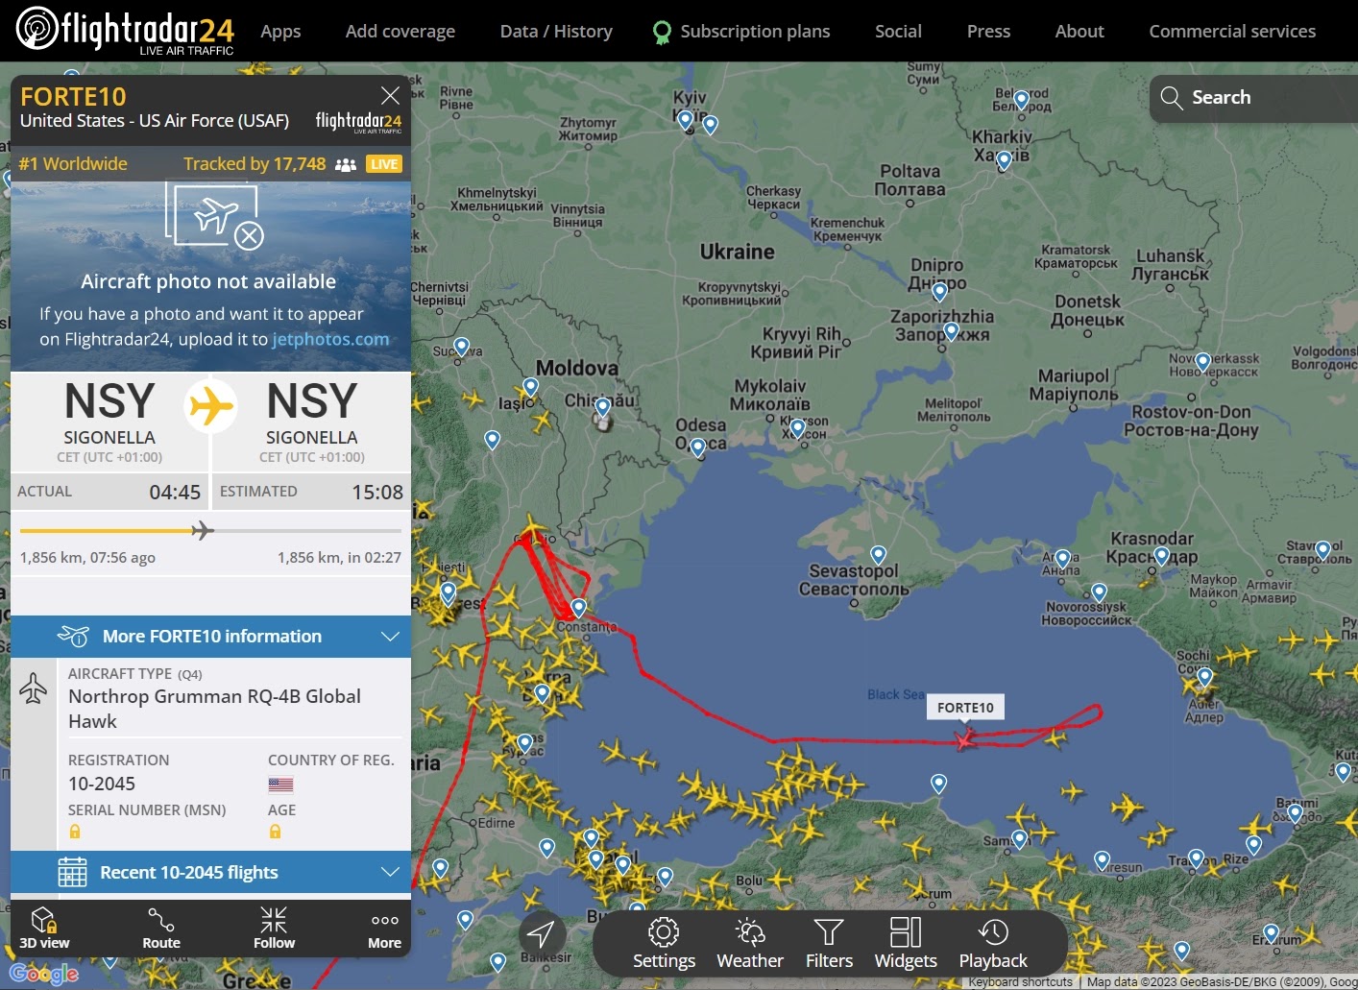Open the Data / History menu
Viewport: 1358px width, 990px height.
556,31
